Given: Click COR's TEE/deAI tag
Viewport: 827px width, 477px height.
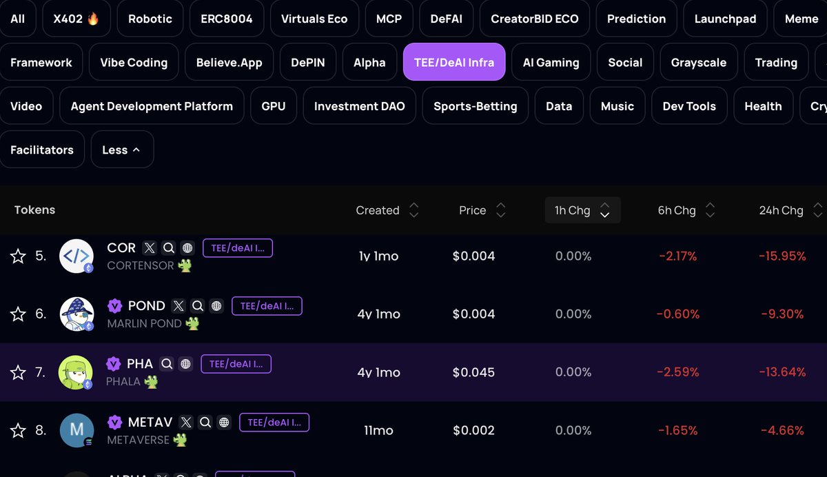Looking at the screenshot, I should [x=238, y=248].
